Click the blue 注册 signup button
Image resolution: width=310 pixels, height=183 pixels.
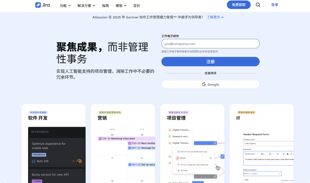(x=210, y=62)
